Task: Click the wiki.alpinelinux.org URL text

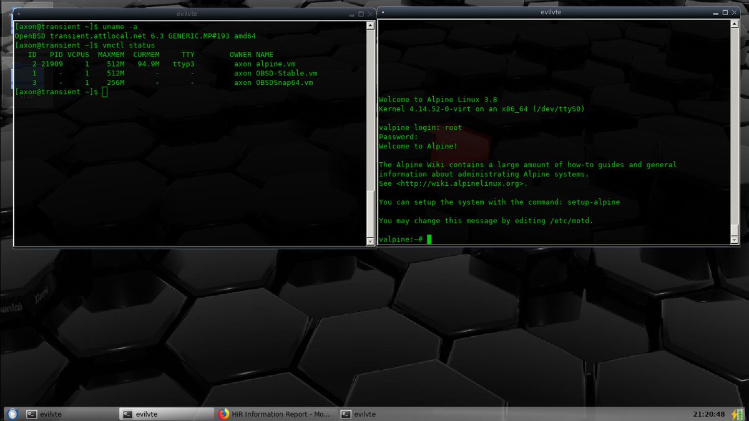Action: tap(462, 183)
